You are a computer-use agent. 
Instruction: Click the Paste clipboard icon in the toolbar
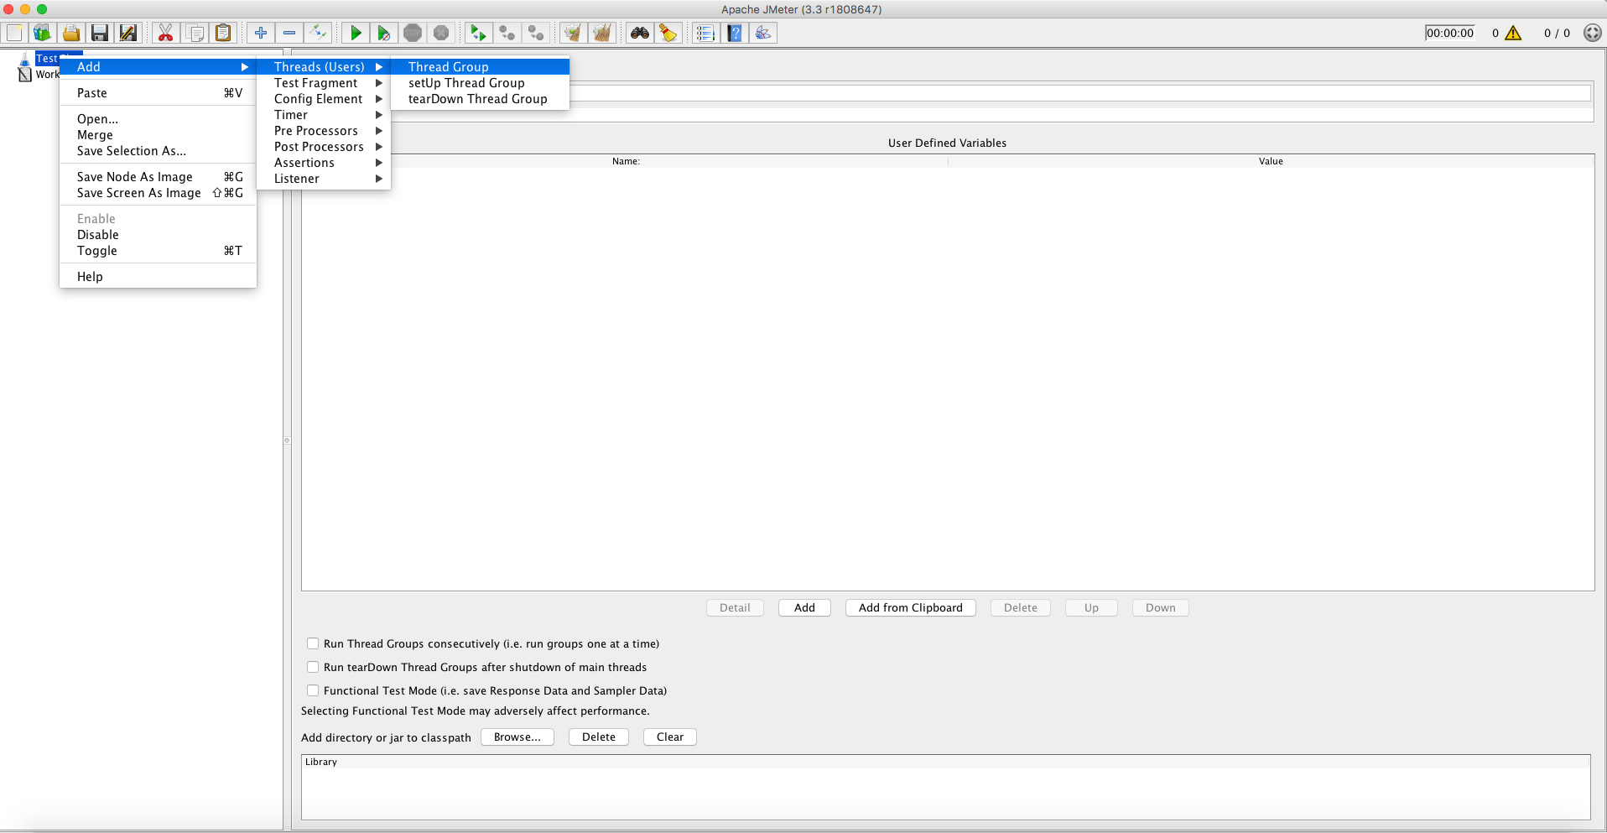(223, 33)
